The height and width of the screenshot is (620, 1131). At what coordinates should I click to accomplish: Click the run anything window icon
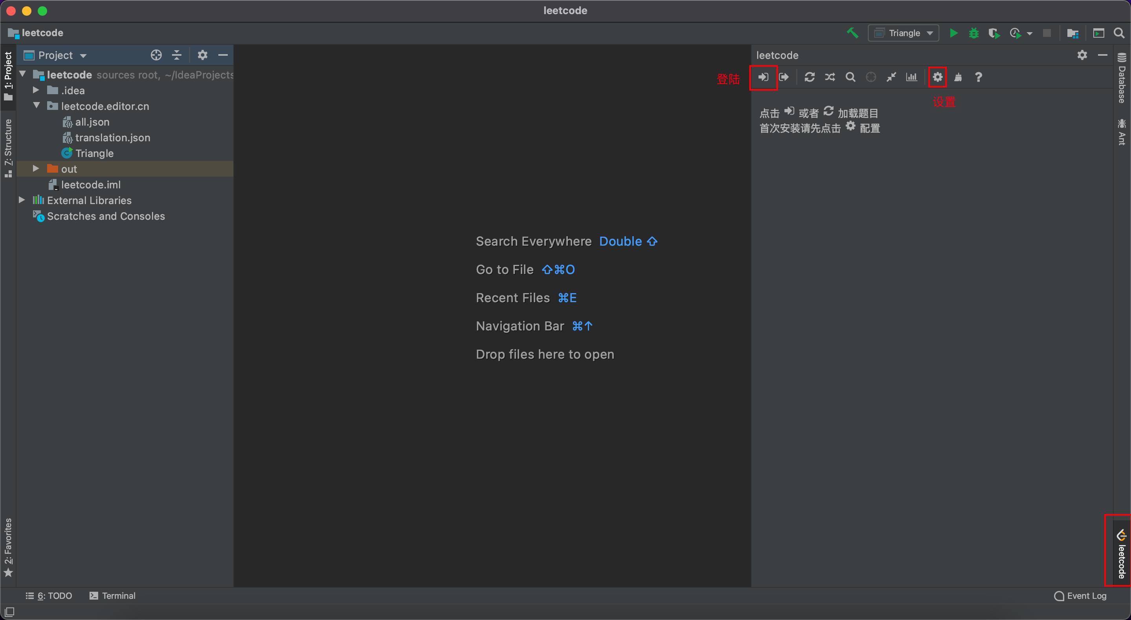1098,33
